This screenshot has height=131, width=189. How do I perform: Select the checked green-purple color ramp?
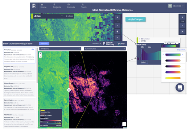coord(173,55)
